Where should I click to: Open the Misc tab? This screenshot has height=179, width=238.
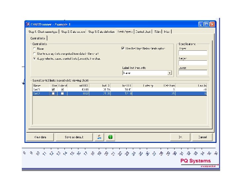[x=167, y=32]
